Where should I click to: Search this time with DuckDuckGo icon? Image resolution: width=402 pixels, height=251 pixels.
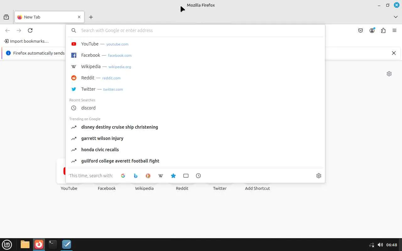pyautogui.click(x=148, y=176)
